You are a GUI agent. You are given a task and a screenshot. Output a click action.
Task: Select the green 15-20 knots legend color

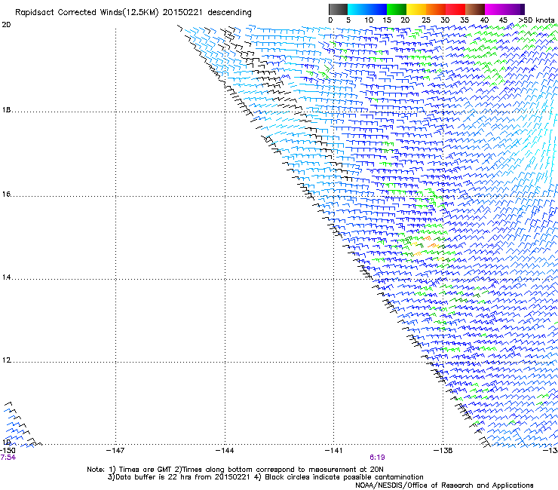[397, 9]
